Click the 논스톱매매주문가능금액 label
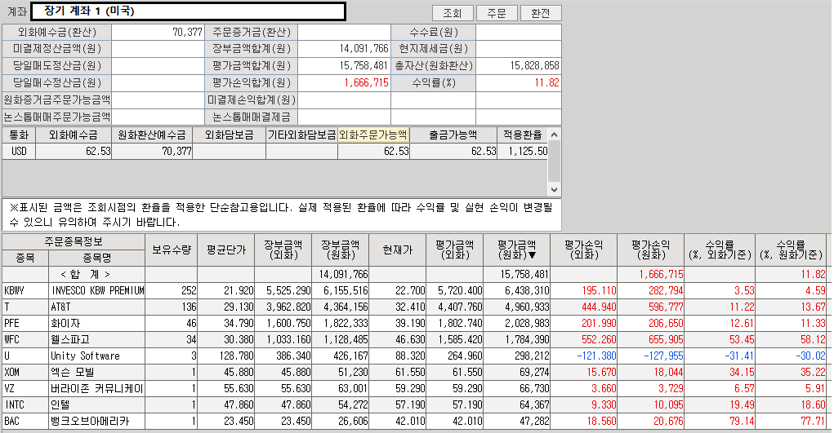Screen dimensions: 834x433 (57, 117)
